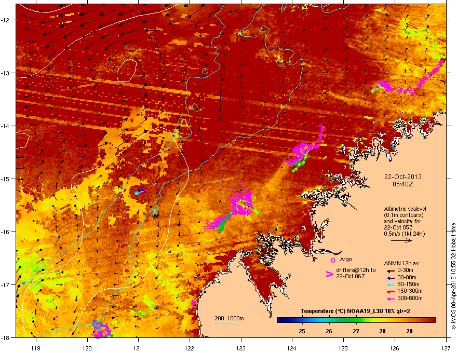Click the '30-80m' depth label
This screenshot has width=457, height=353.
click(x=407, y=277)
